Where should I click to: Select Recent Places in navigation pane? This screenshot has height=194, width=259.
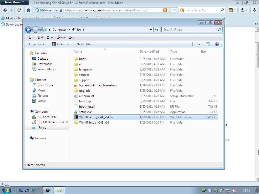47,69
